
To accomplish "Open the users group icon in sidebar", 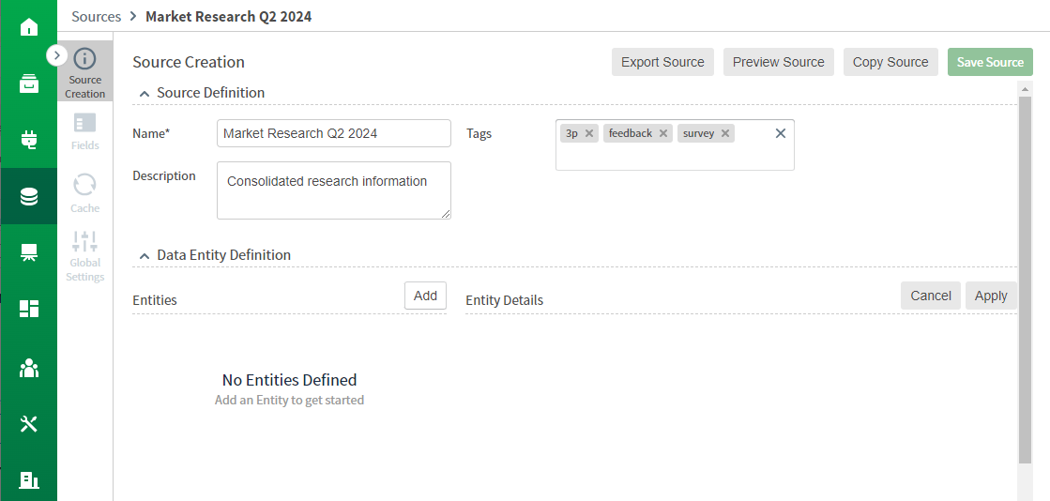I will click(29, 368).
